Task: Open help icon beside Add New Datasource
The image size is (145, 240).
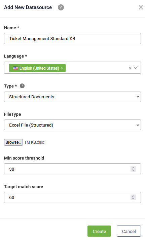Action: click(x=61, y=7)
